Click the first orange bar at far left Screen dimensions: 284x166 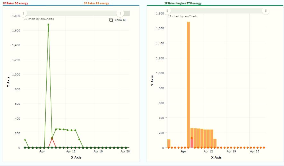tap(169, 144)
